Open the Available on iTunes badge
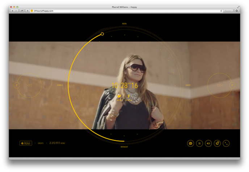The height and width of the screenshot is (172, 249). pos(26,143)
